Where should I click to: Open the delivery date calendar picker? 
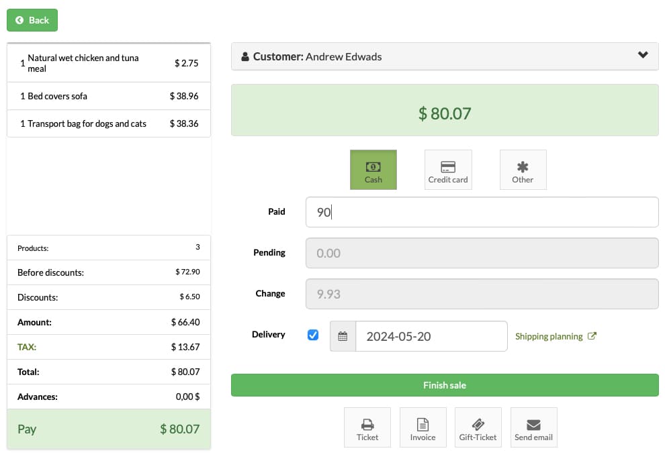(343, 336)
